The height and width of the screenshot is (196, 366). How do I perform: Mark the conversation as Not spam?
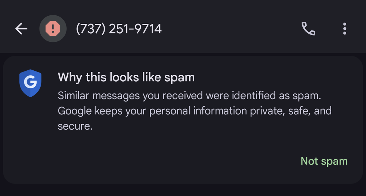(324, 161)
